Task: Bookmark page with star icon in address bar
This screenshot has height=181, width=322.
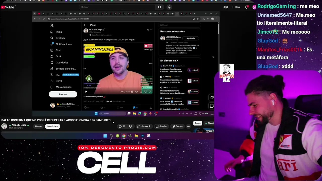Action: click(x=198, y=19)
